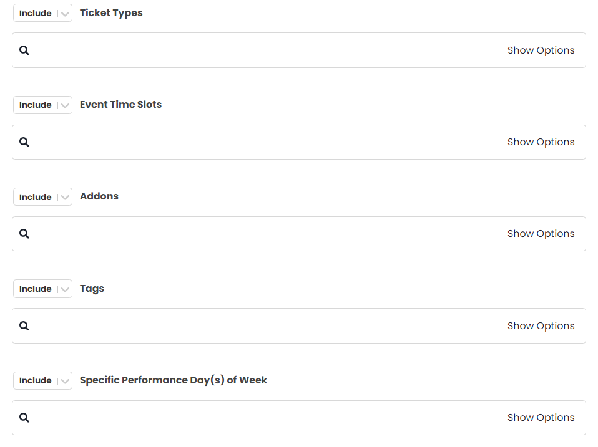Show Options under Addons
This screenshot has height=447, width=598.
[541, 233]
